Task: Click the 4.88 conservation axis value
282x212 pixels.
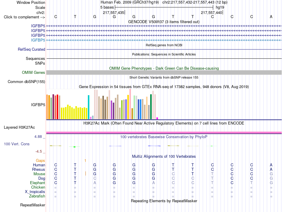Action: point(38,137)
